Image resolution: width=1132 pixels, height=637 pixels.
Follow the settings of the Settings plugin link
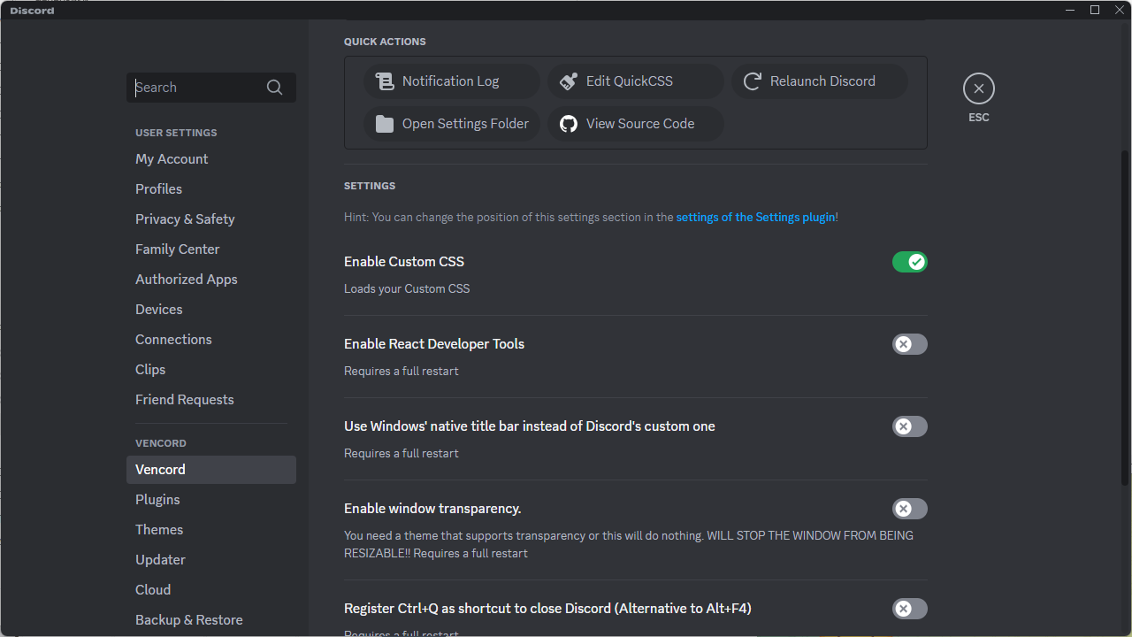pyautogui.click(x=755, y=217)
